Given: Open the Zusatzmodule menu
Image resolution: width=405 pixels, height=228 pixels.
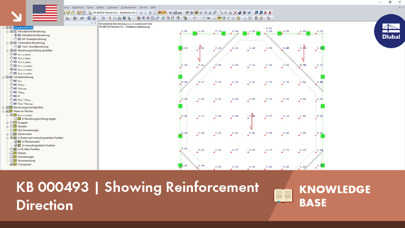Looking at the screenshot, I should pos(129,8).
